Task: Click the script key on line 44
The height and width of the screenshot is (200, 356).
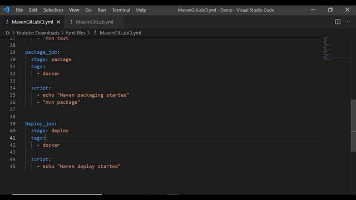Action: pyautogui.click(x=39, y=159)
